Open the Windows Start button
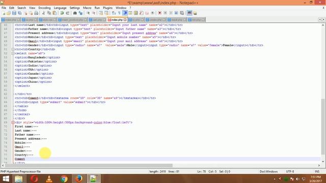The image size is (326, 183). tap(6, 178)
